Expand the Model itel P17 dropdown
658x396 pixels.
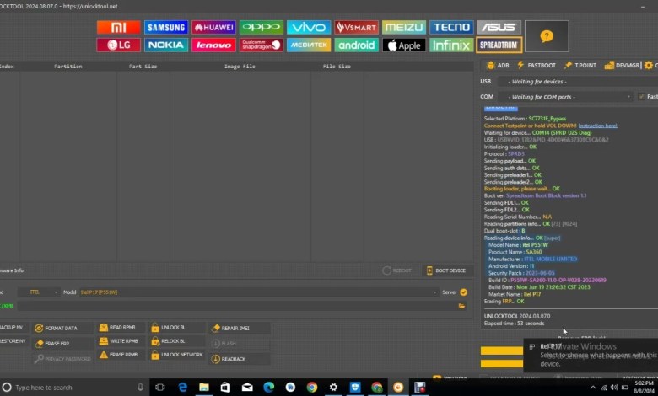coord(258,292)
